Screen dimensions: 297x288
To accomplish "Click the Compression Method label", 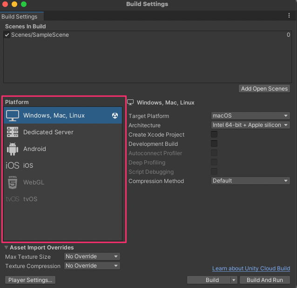I will [156, 181].
